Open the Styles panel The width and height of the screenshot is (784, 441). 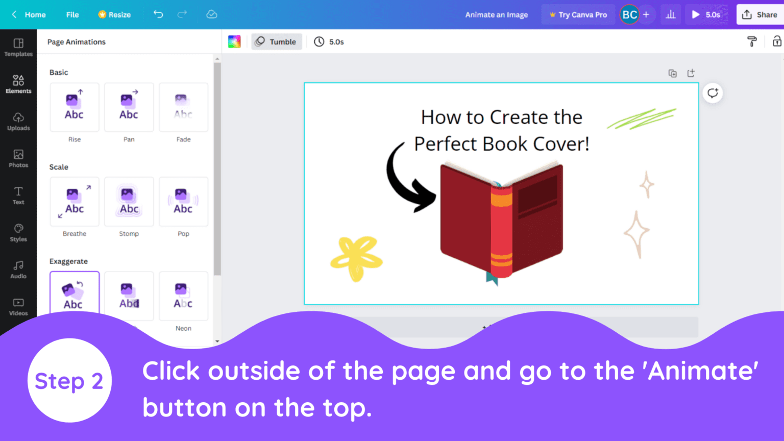[18, 232]
